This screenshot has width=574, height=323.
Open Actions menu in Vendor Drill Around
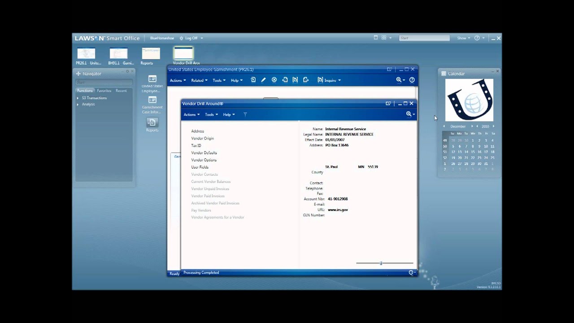[x=191, y=114]
